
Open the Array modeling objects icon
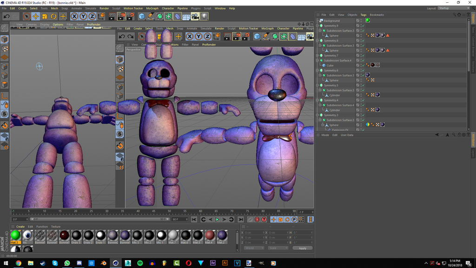pyautogui.click(x=168, y=16)
